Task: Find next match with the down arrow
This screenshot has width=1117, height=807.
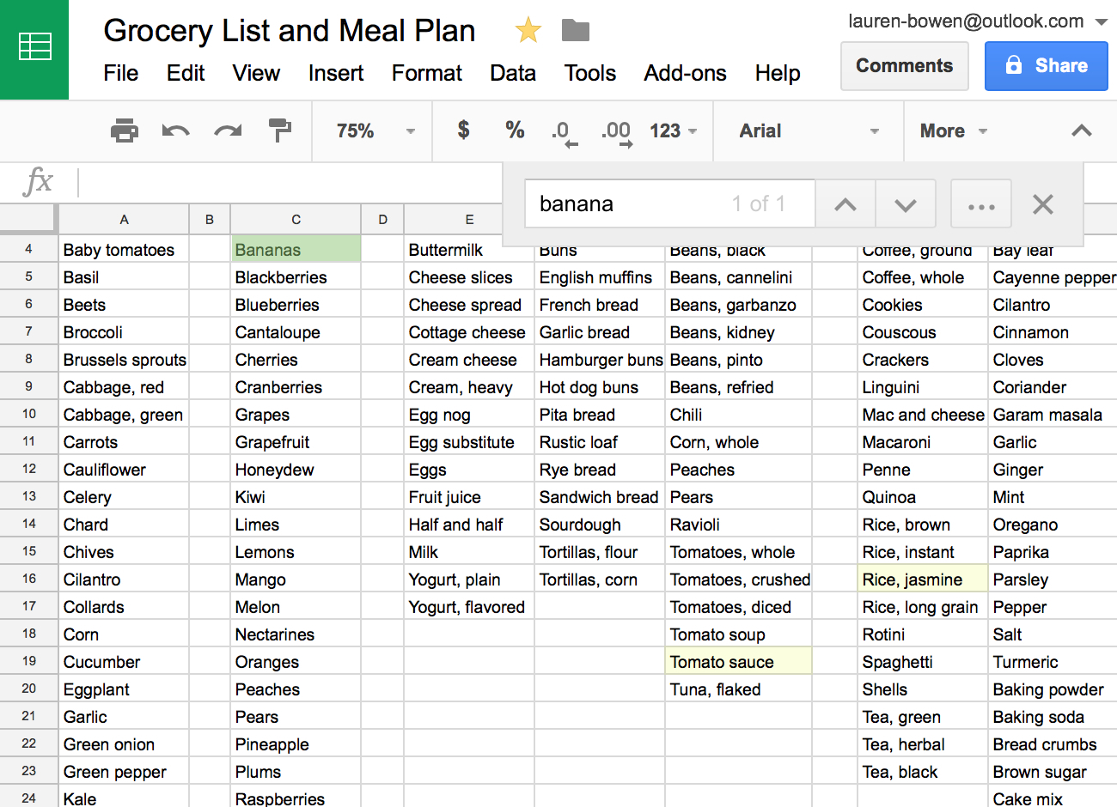Action: click(x=906, y=203)
